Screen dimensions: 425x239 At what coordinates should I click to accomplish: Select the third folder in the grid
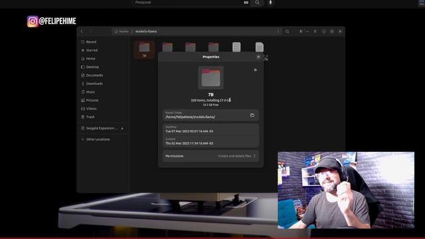click(191, 47)
